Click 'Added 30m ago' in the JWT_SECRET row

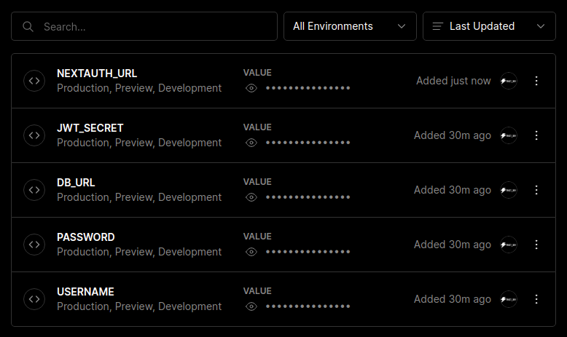(x=453, y=135)
